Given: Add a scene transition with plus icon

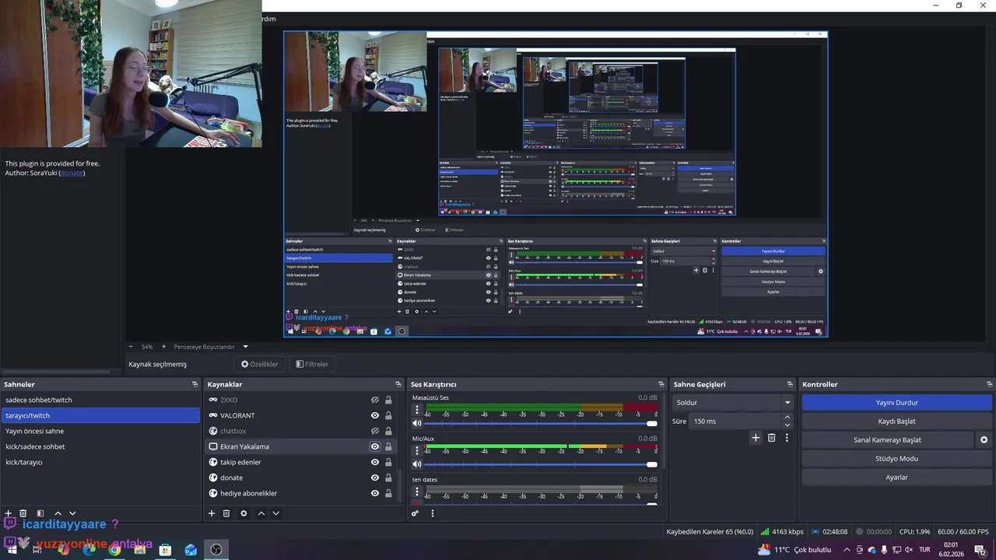Looking at the screenshot, I should [756, 438].
